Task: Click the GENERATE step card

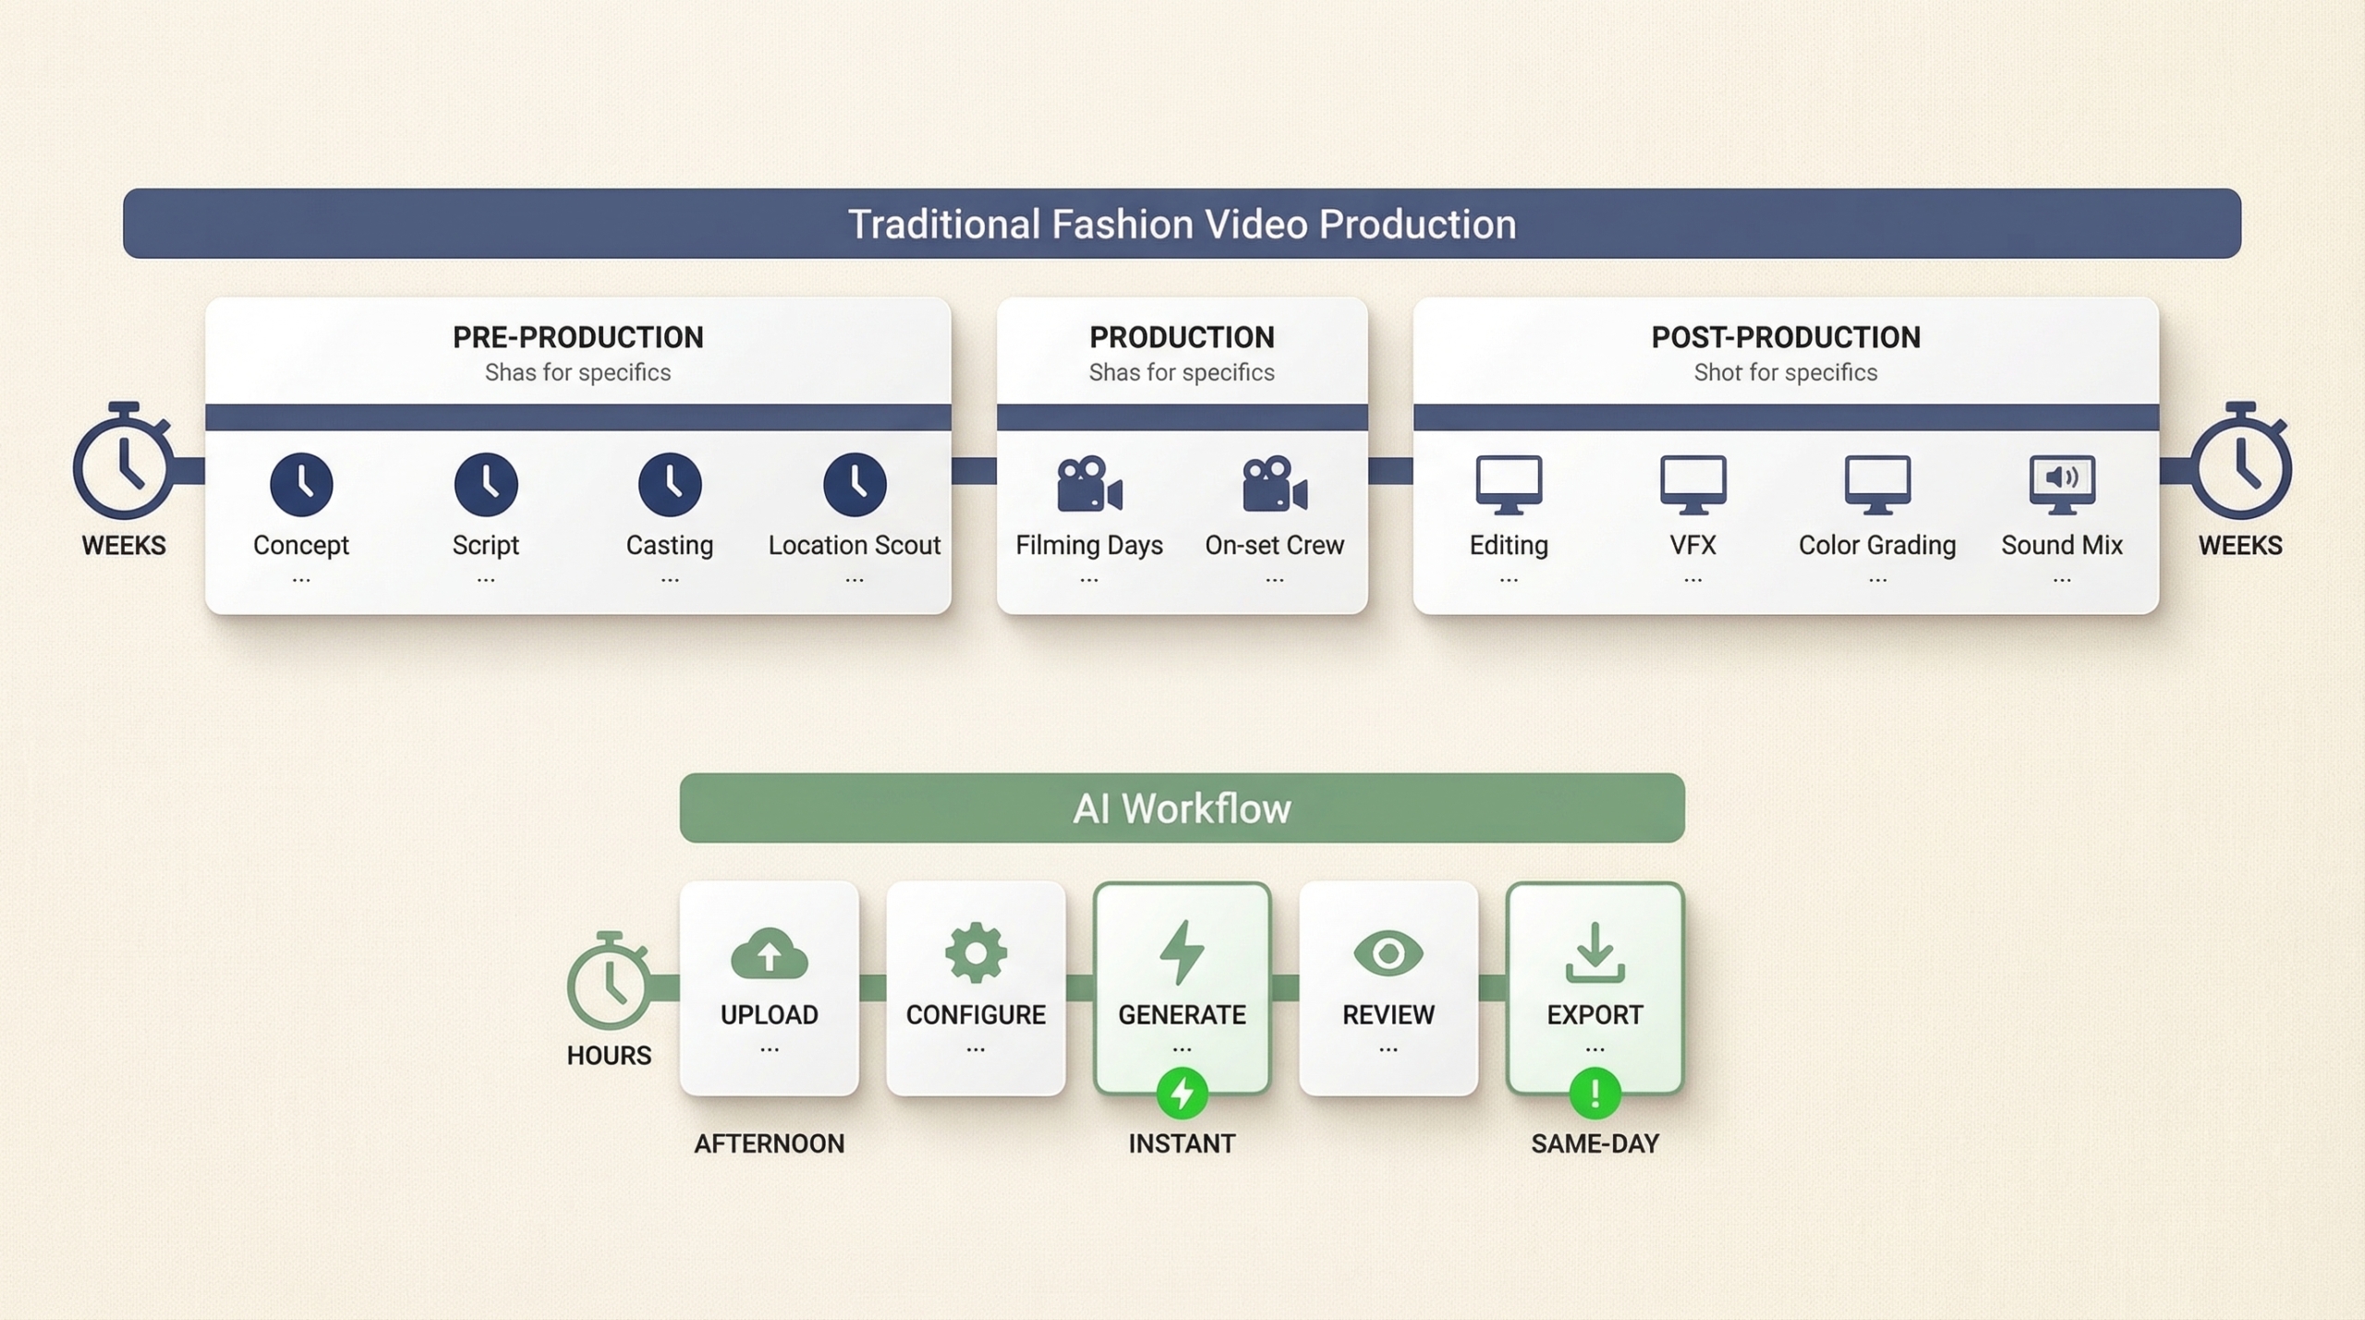Action: [1182, 988]
